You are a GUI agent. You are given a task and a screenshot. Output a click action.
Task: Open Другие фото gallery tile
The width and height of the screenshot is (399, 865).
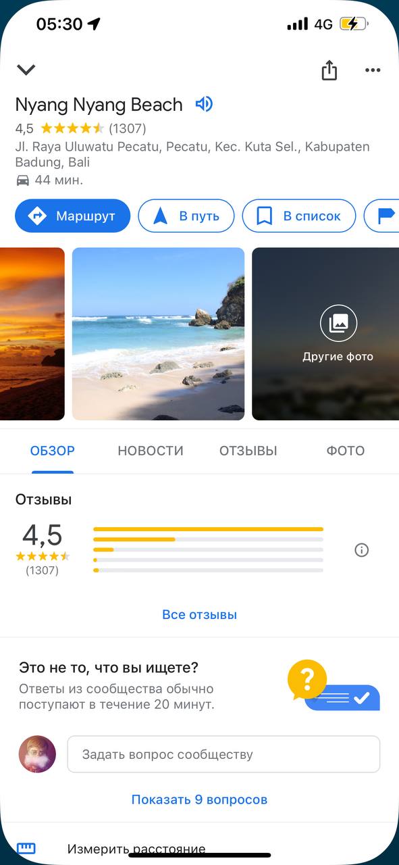point(325,334)
